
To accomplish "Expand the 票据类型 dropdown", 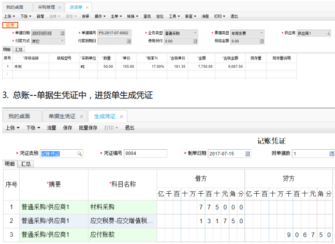I will [261, 33].
